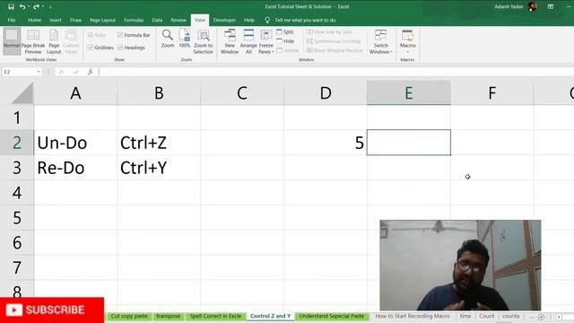The width and height of the screenshot is (574, 323).
Task: Click the Select All corner triangle
Action: pyautogui.click(x=22, y=93)
